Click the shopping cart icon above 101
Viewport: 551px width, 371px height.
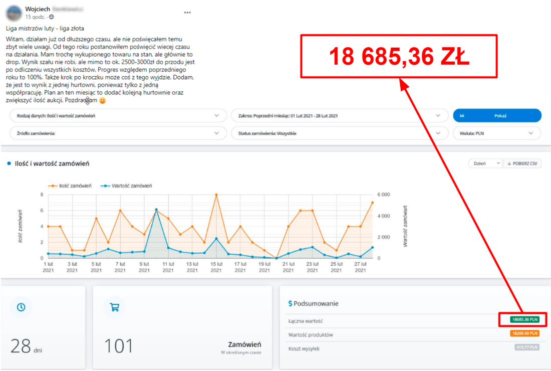point(114,307)
